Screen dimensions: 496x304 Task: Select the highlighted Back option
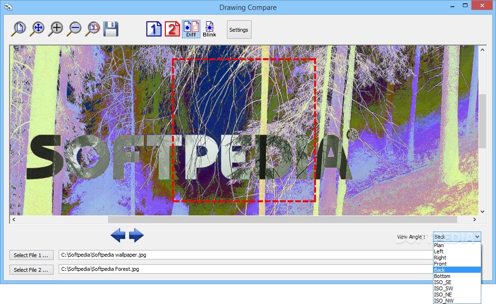click(x=457, y=270)
